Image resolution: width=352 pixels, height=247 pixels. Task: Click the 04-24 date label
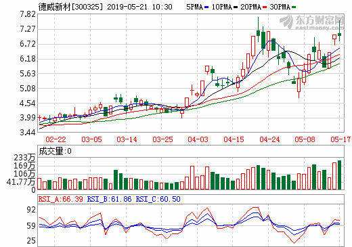(x=269, y=139)
